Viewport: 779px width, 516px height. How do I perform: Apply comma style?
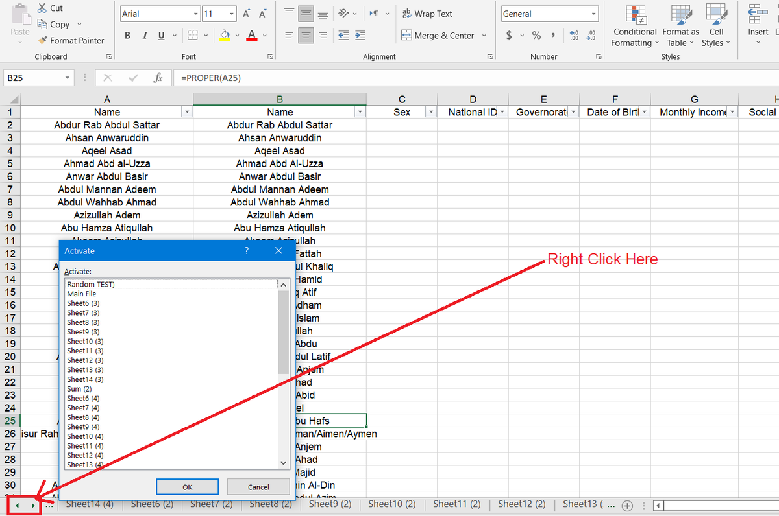coord(552,36)
